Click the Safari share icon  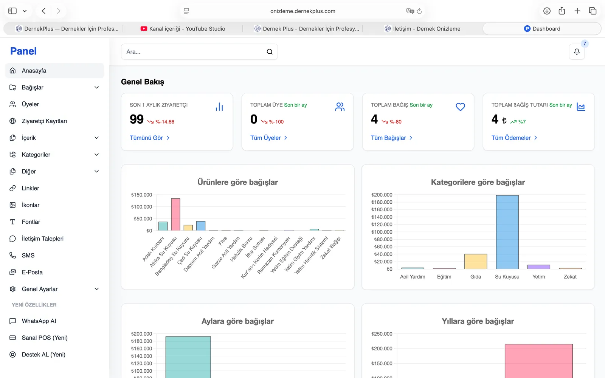tap(562, 11)
